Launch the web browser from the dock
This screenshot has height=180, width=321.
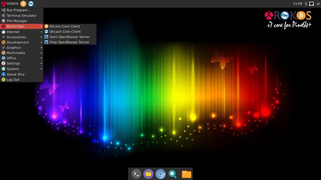pyautogui.click(x=160, y=174)
